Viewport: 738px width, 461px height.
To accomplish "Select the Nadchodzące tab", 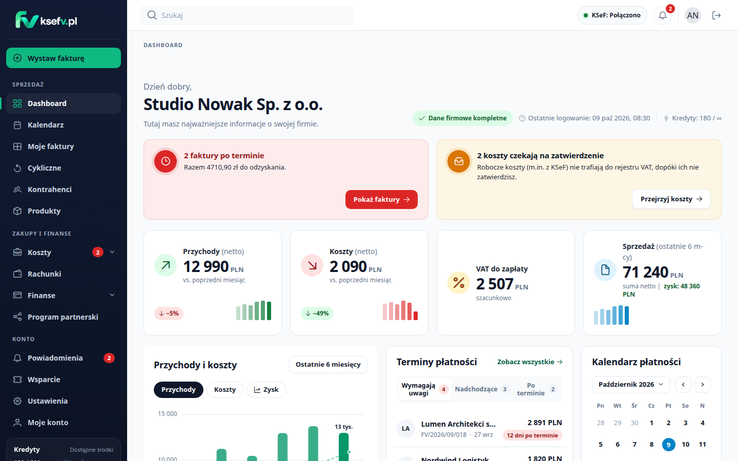I will click(x=481, y=389).
